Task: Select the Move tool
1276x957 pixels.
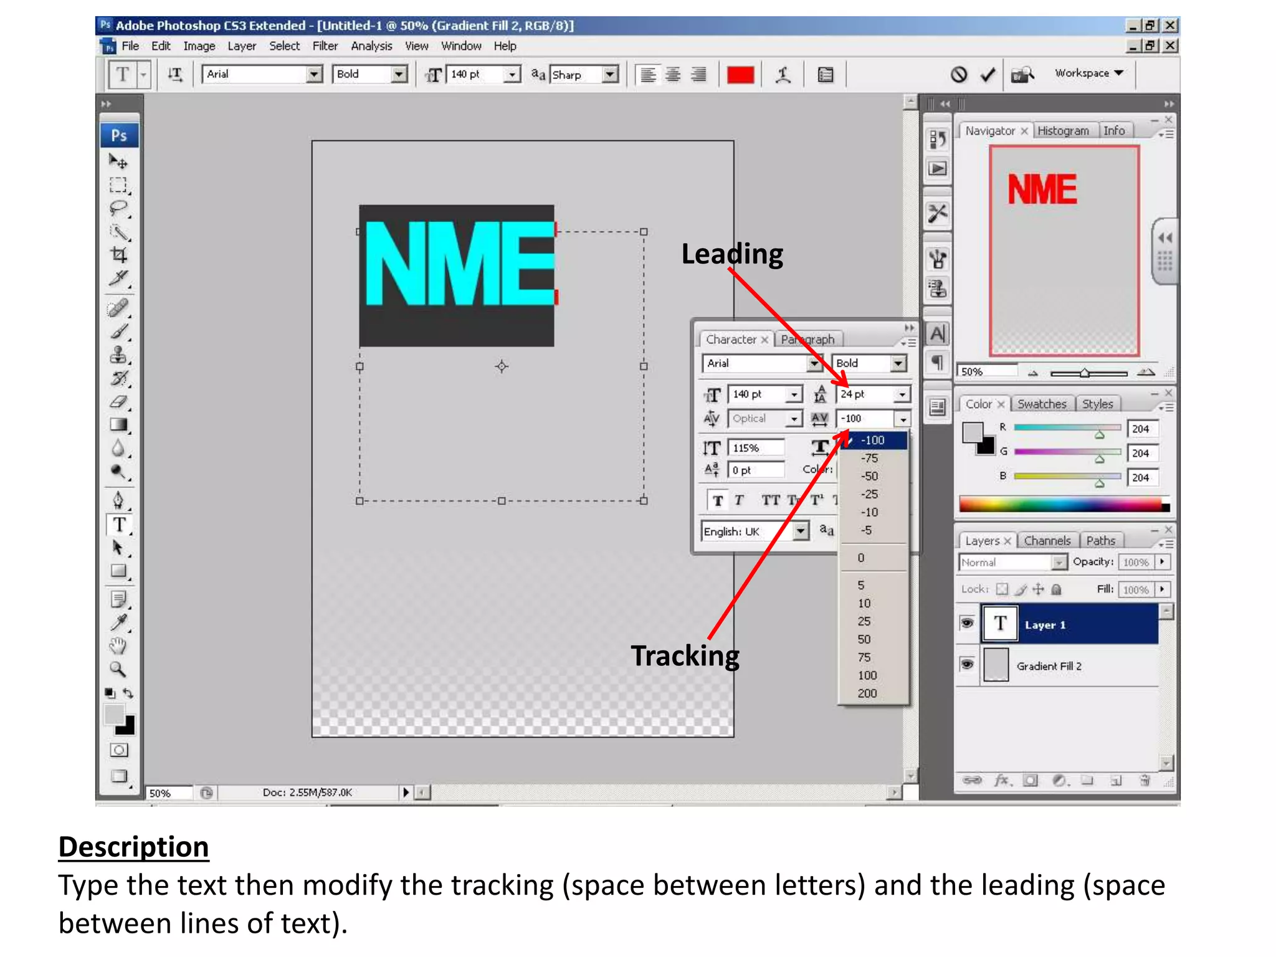Action: coord(118,162)
